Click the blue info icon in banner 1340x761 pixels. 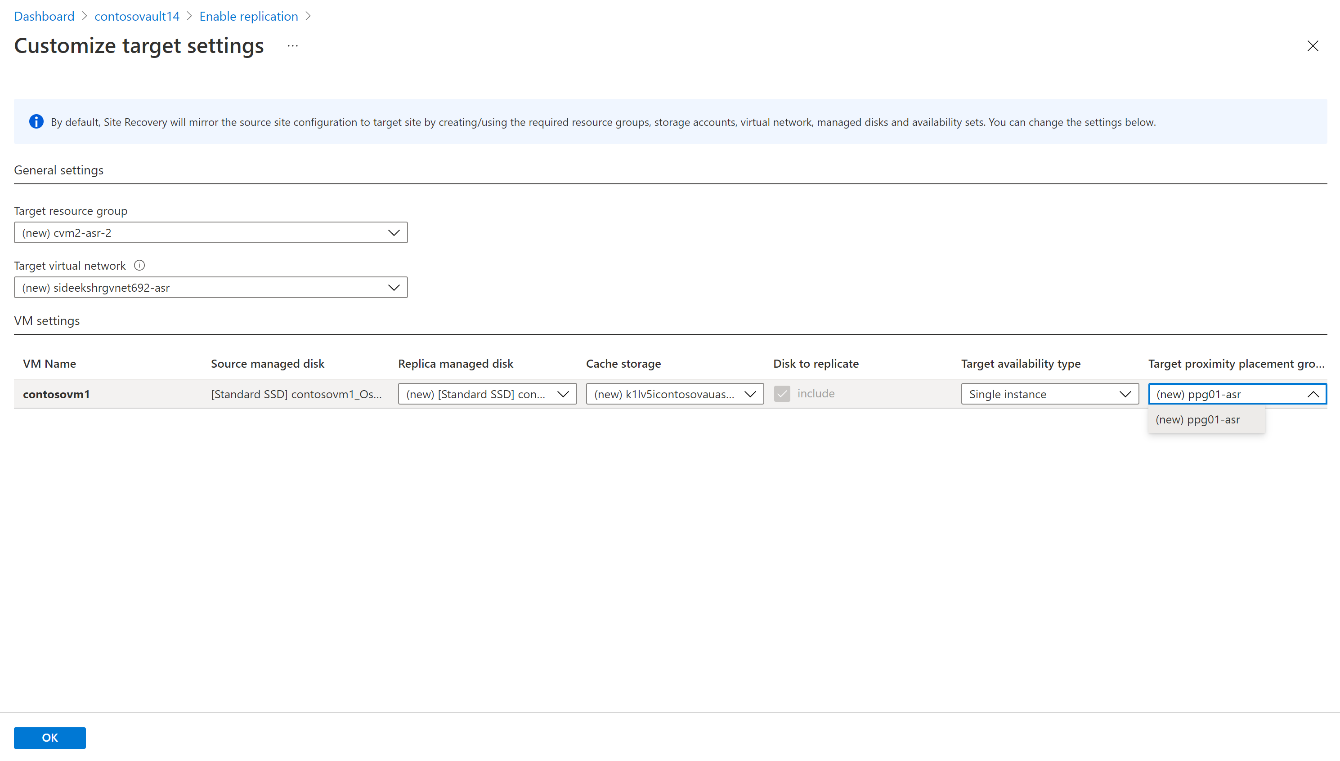click(x=36, y=122)
